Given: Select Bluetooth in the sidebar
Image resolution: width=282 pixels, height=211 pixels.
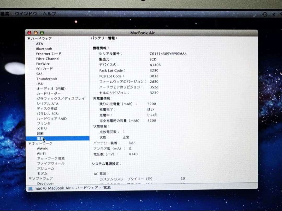Looking at the screenshot, I should 44,49.
